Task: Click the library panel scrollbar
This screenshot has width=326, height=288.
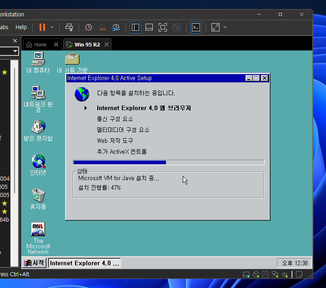Action: [x=15, y=130]
